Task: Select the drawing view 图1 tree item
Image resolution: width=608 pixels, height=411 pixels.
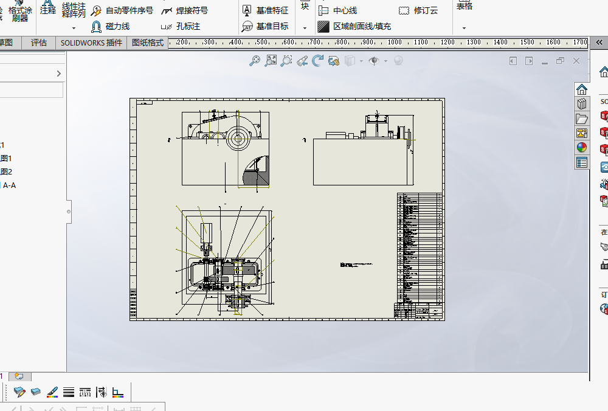Action: (6, 158)
